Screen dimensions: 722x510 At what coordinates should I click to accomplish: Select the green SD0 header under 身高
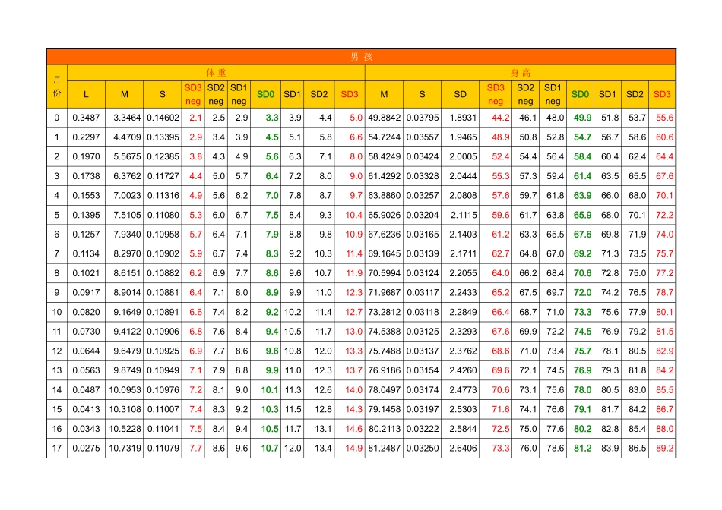pos(580,94)
